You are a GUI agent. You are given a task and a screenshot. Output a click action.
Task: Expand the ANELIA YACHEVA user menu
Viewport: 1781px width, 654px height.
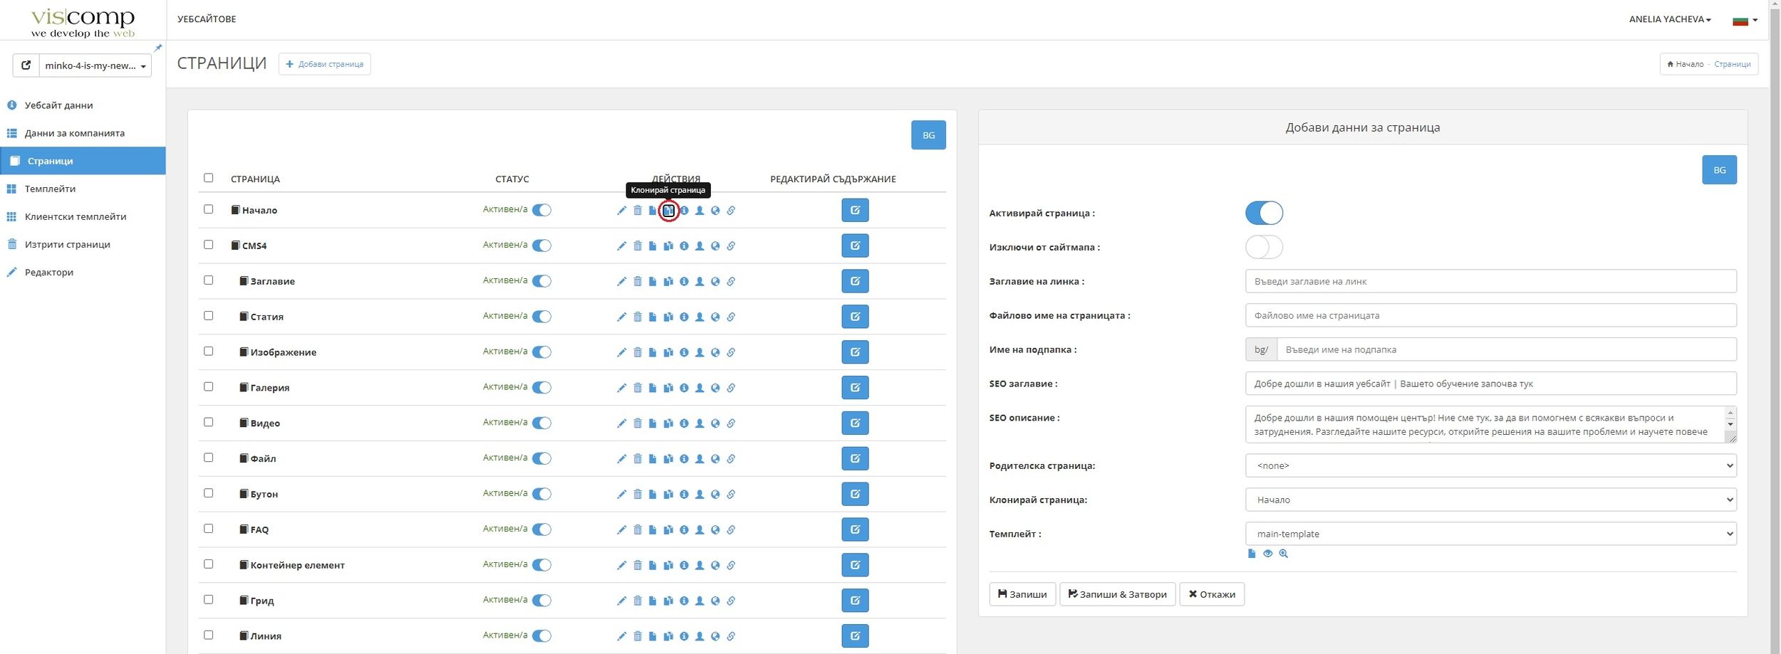(1669, 19)
